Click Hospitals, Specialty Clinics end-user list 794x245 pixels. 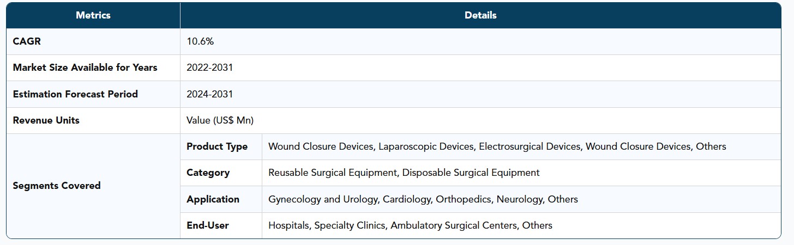click(410, 225)
